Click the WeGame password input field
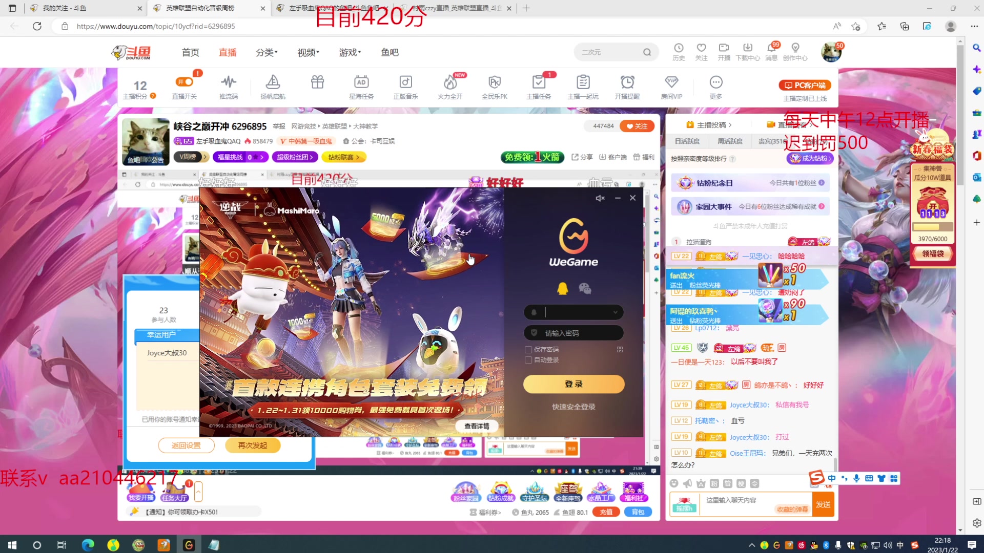 tap(573, 333)
